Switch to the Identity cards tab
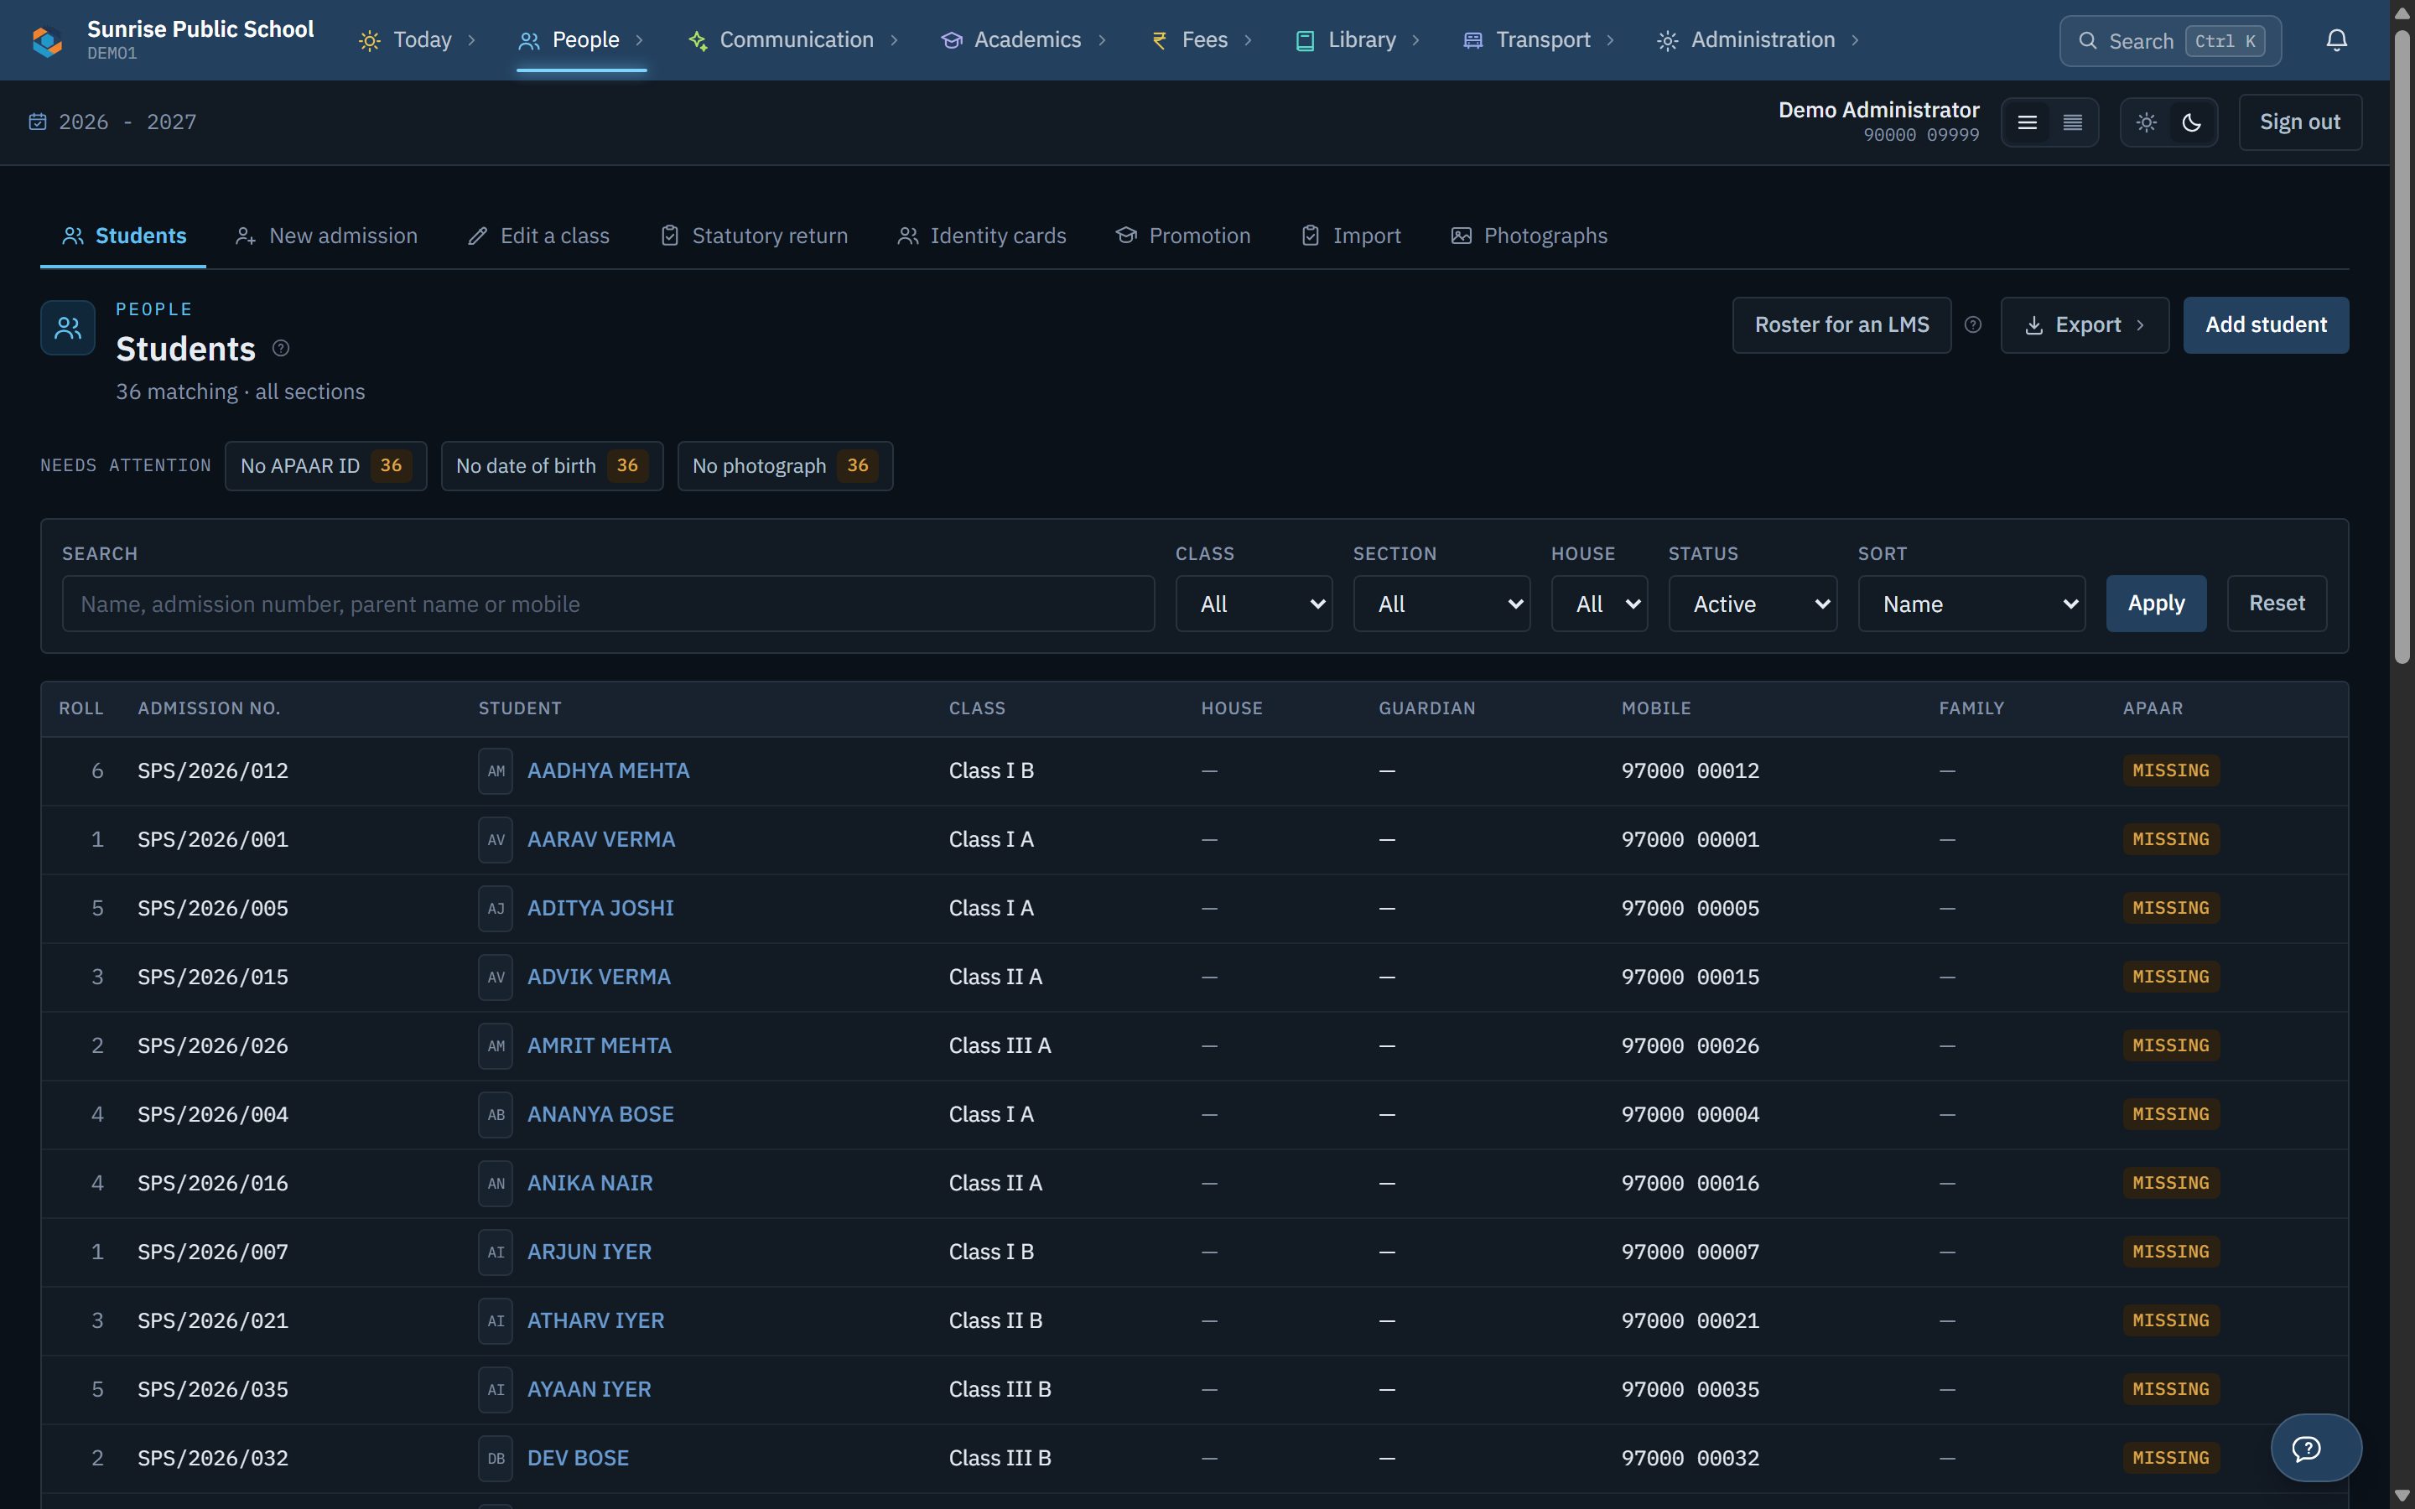 tap(981, 236)
